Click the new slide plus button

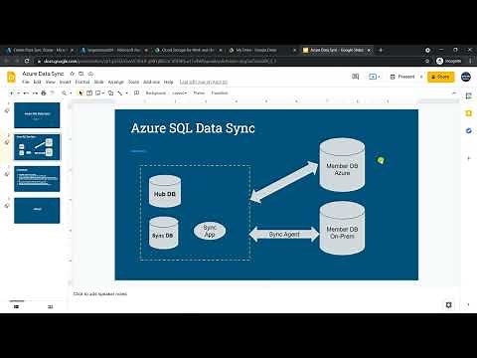tap(12, 93)
